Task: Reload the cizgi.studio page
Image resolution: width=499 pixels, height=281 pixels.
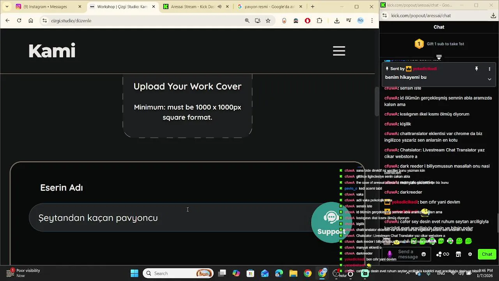Action: point(19,21)
